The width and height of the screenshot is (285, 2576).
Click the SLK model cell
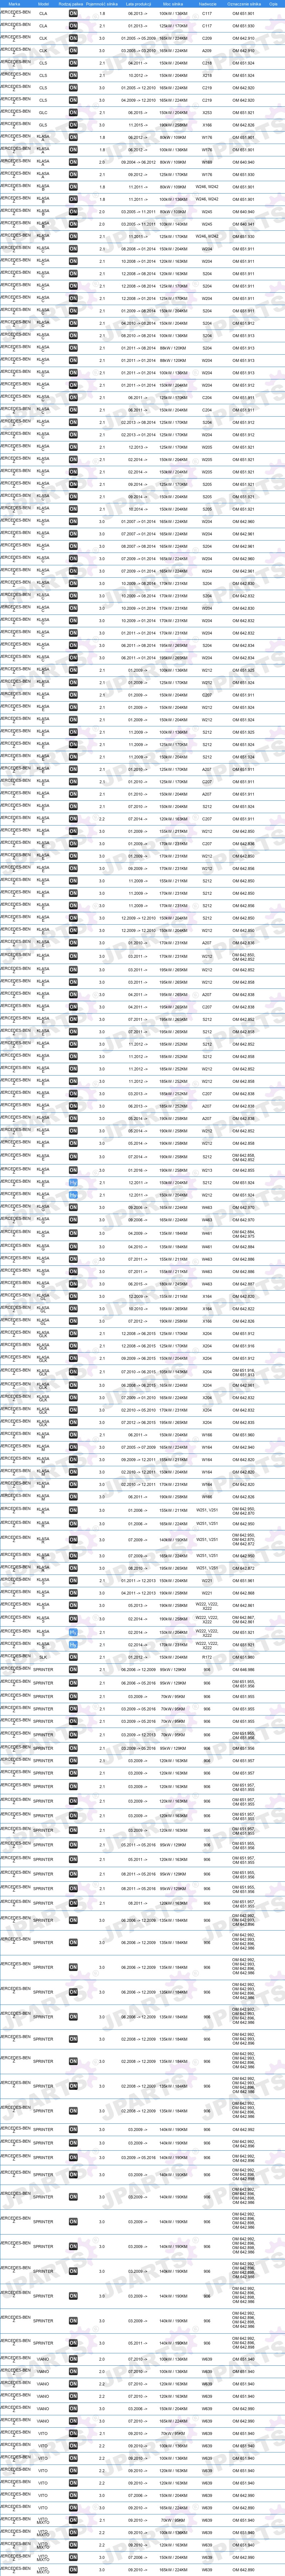(x=43, y=1657)
